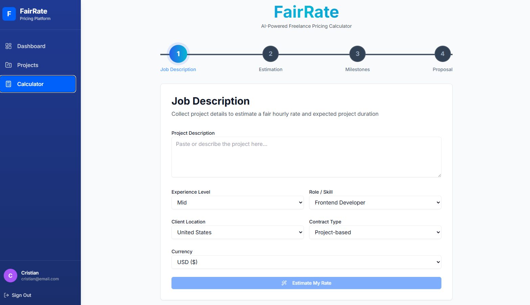
Task: Open the Client Location dropdown
Action: coord(237,232)
